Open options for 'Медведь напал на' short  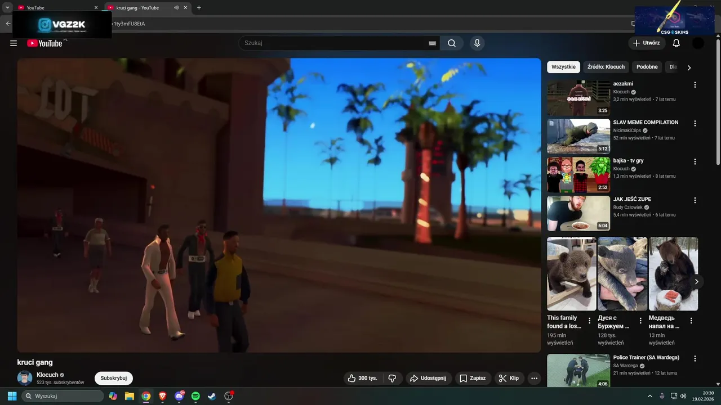(x=691, y=321)
